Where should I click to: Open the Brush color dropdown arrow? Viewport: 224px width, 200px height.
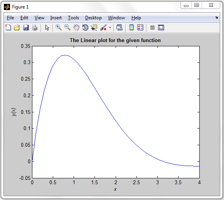[110, 27]
